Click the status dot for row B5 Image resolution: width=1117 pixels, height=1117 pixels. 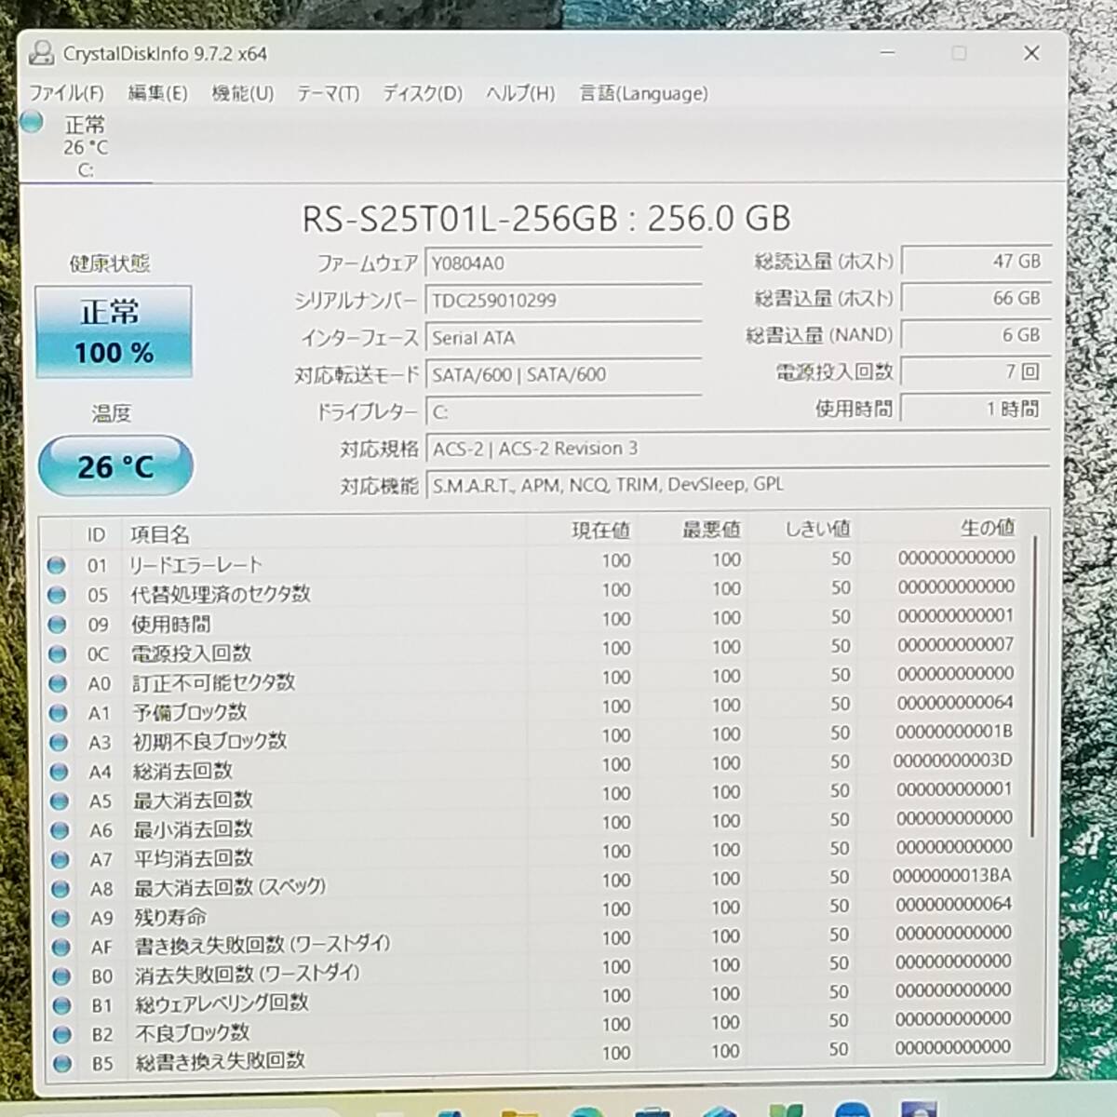pyautogui.click(x=62, y=1063)
